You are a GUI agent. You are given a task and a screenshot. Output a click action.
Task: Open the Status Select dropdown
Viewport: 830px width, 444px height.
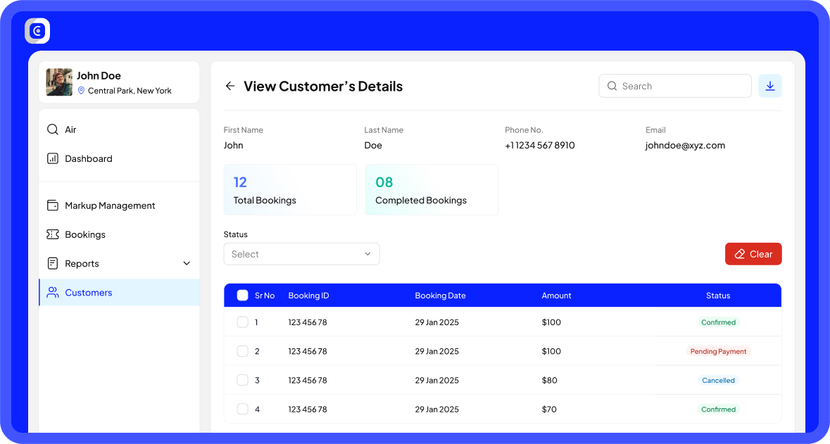click(301, 254)
